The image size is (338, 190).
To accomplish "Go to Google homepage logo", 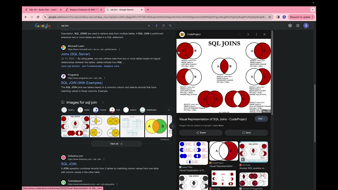I will [43, 26].
